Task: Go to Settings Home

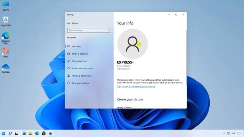Action: pyautogui.click(x=75, y=23)
